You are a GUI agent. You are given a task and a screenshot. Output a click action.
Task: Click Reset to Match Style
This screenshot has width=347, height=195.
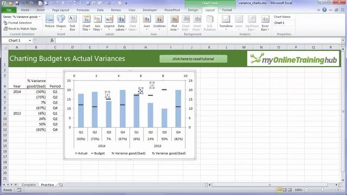point(20,29)
